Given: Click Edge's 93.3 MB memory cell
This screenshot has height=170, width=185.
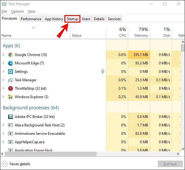Looking at the screenshot, I should coord(139,63).
